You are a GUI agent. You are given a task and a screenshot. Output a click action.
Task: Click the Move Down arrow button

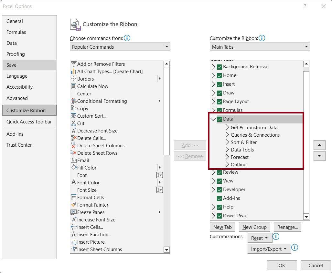(x=319, y=156)
